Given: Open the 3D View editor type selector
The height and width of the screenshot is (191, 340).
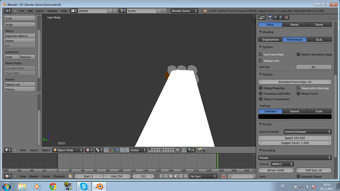Looking at the screenshot, I should click(8, 150).
